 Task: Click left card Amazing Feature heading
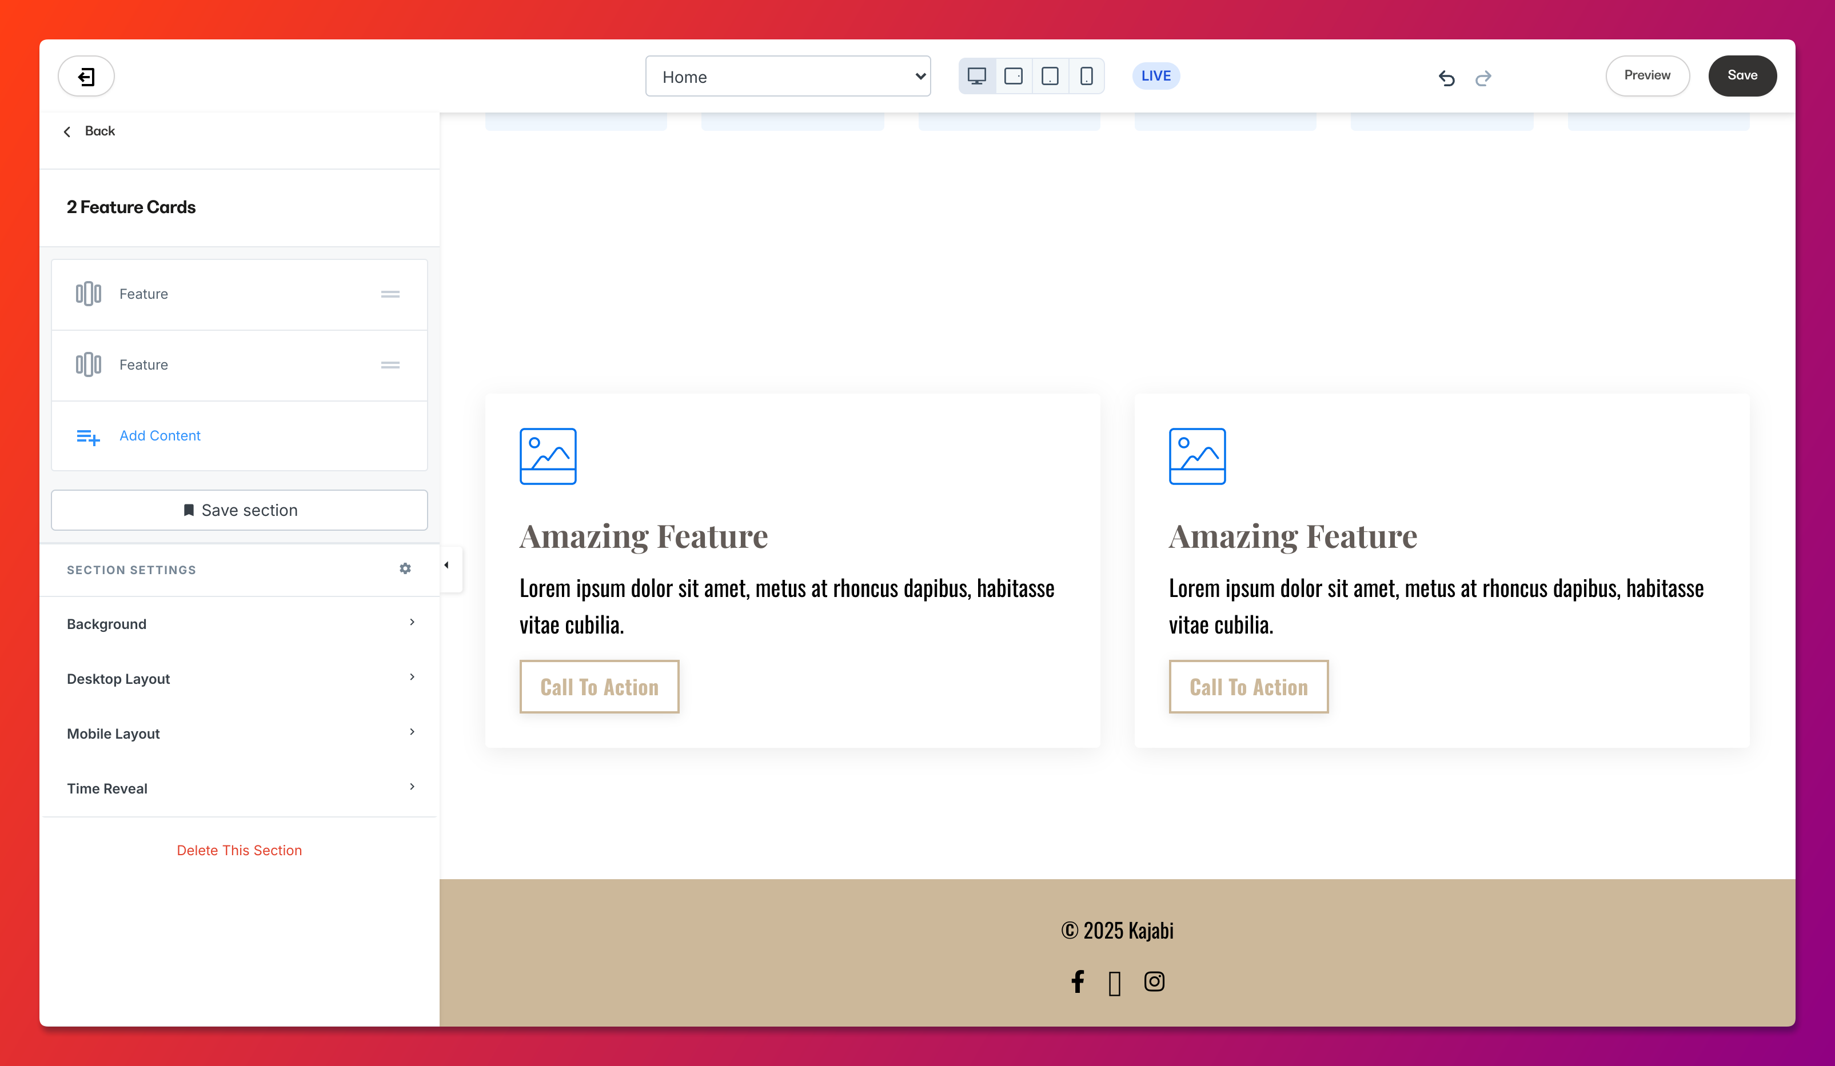coord(644,537)
